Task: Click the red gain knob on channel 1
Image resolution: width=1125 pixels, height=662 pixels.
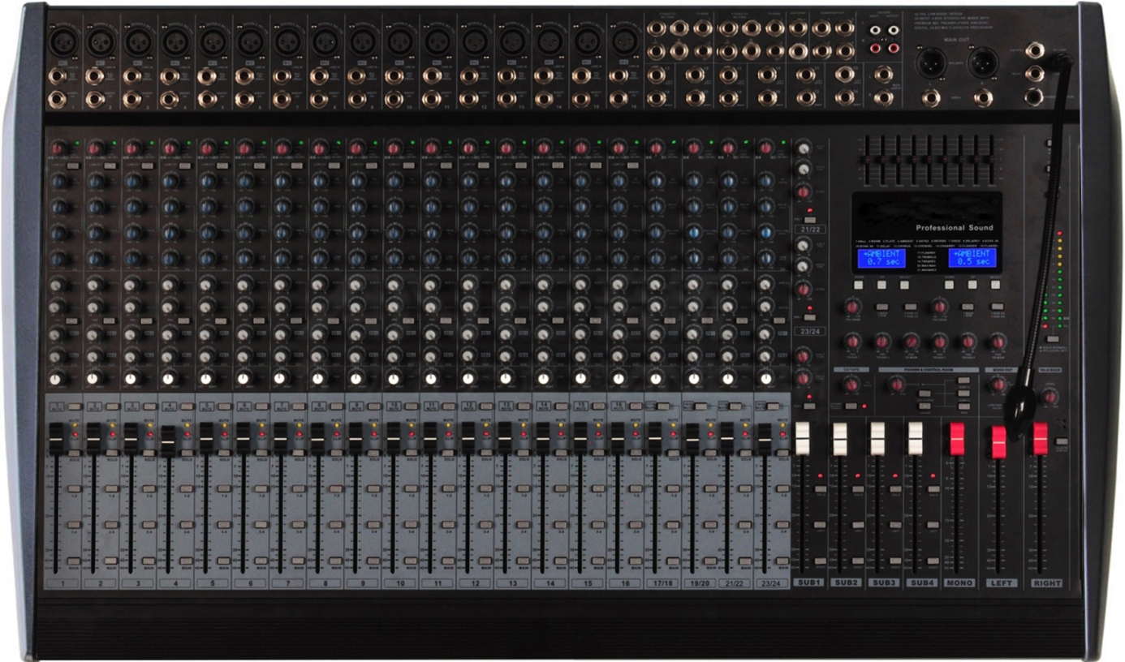Action: coord(58,148)
